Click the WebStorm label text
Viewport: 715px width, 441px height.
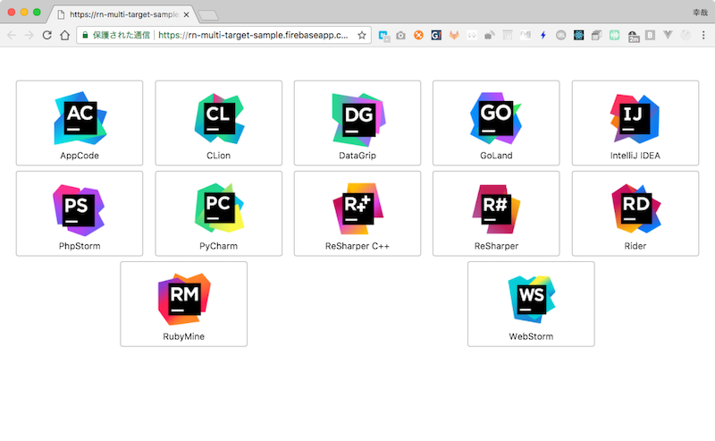point(531,336)
